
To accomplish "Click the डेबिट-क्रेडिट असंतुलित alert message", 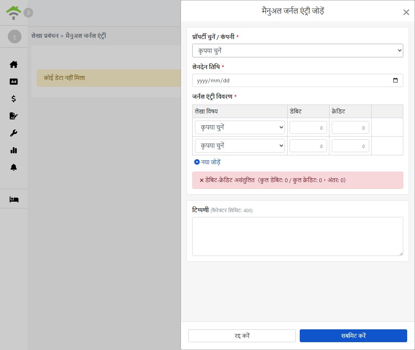I will pyautogui.click(x=297, y=180).
